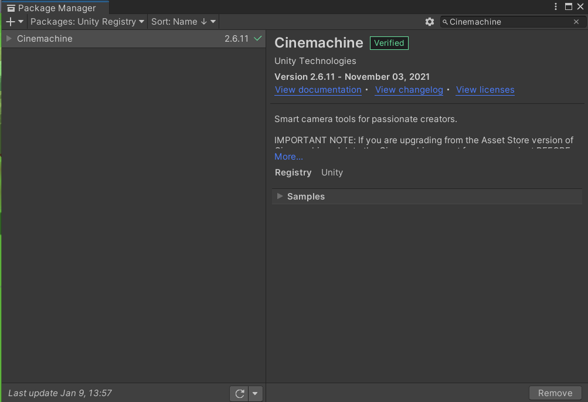Open the add package plus menu
Image resolution: width=588 pixels, height=402 pixels.
pyautogui.click(x=15, y=22)
